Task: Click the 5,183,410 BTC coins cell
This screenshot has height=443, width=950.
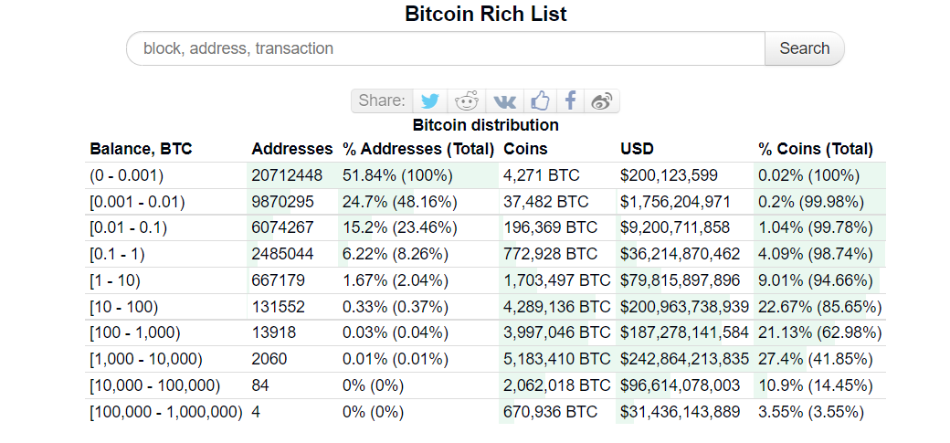Action: coord(557,359)
